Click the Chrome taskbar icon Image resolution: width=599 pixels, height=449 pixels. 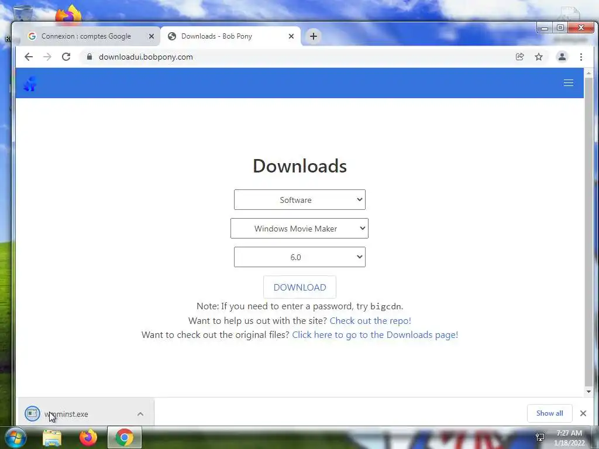tap(124, 437)
